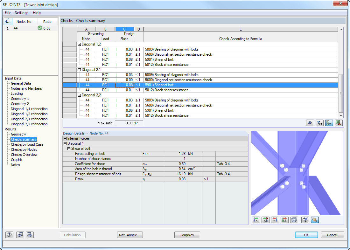The image size is (350, 250).
Task: Open the Results Geometry item
Action: pyautogui.click(x=18, y=134)
